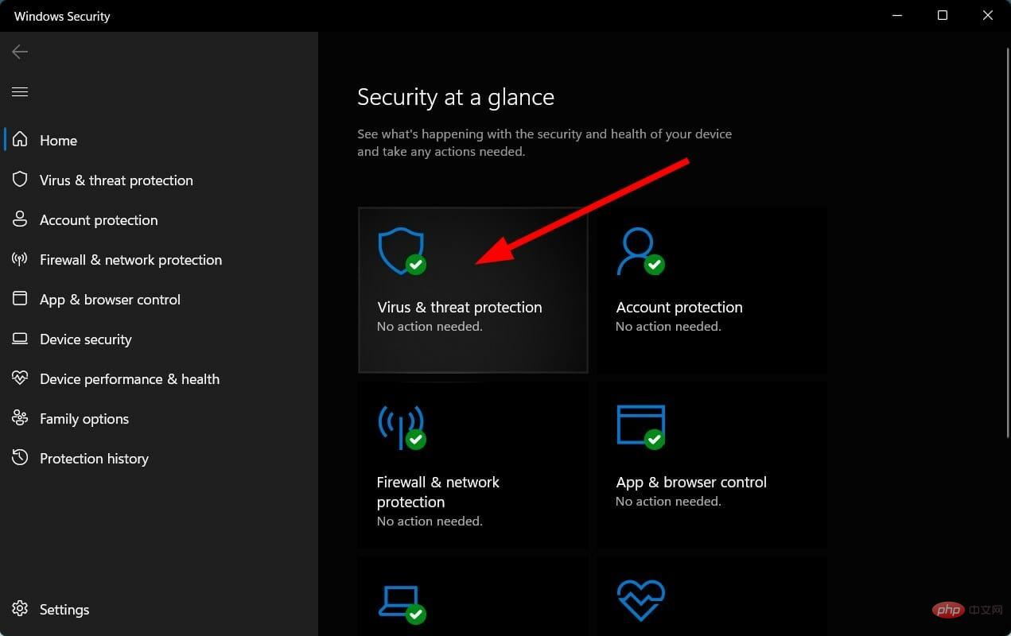
Task: Click the Firewall & network protection Wi-Fi icon
Action: coord(402,424)
